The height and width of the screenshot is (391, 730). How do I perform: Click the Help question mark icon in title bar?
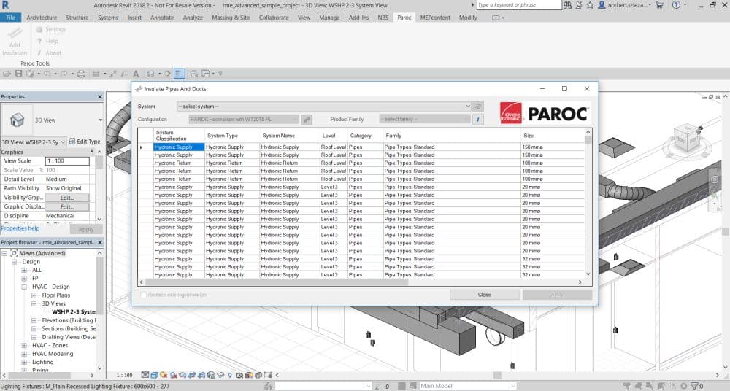point(676,5)
